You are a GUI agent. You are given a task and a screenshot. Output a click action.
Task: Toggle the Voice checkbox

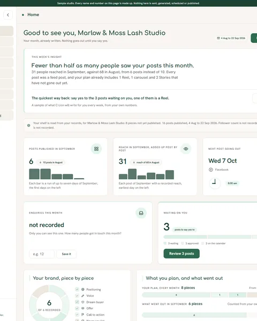(77, 296)
